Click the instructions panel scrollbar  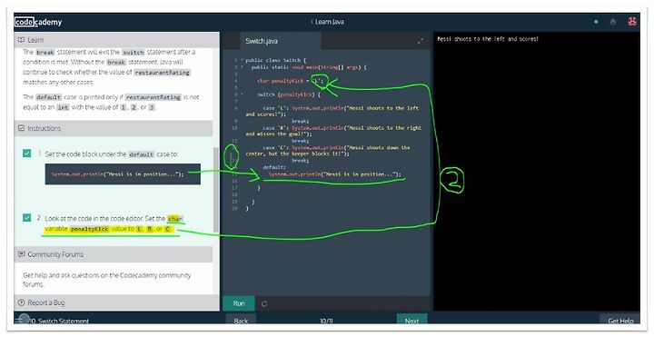point(215,190)
